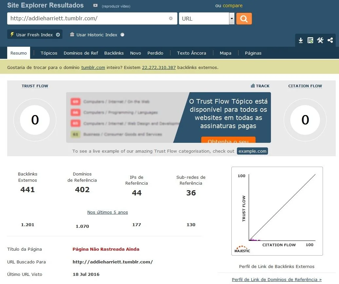Switch to the Resumo tab
The height and width of the screenshot is (284, 339).
coord(19,53)
